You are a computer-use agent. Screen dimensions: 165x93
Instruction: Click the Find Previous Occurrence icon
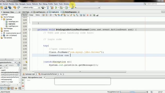point(59,15)
